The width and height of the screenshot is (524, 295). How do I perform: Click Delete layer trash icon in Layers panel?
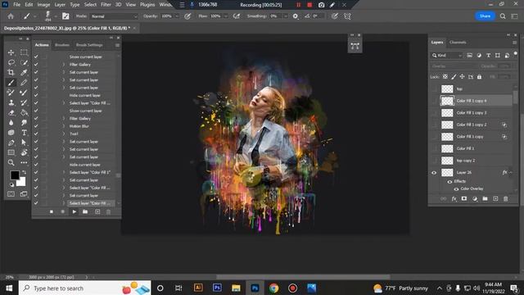pos(506,198)
